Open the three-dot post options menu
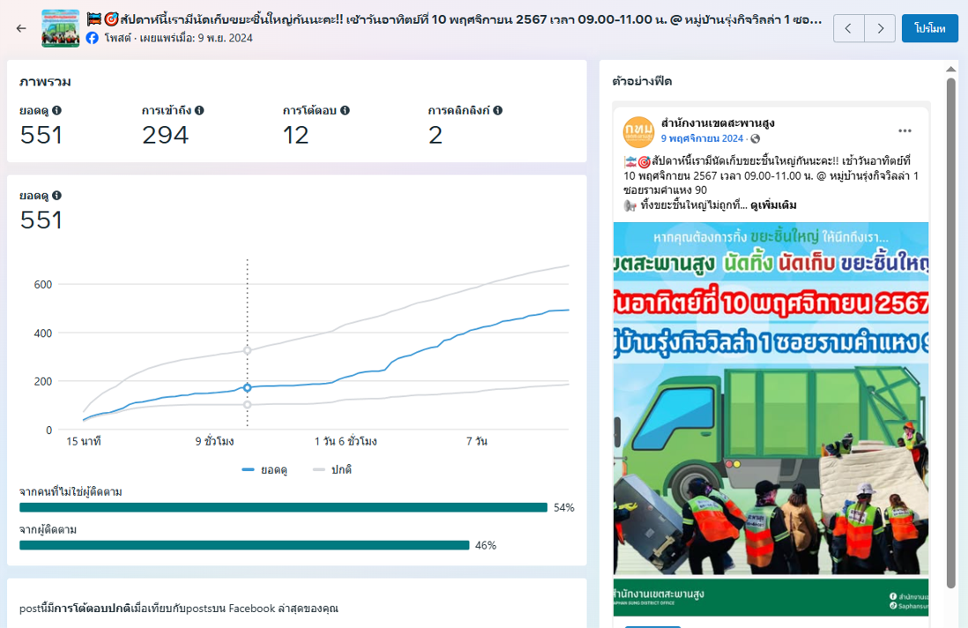The image size is (968, 628). click(x=905, y=131)
